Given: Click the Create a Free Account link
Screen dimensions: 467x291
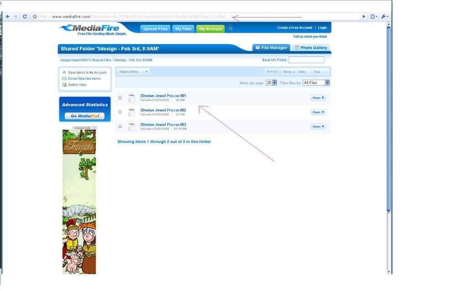Looking at the screenshot, I should [x=295, y=28].
